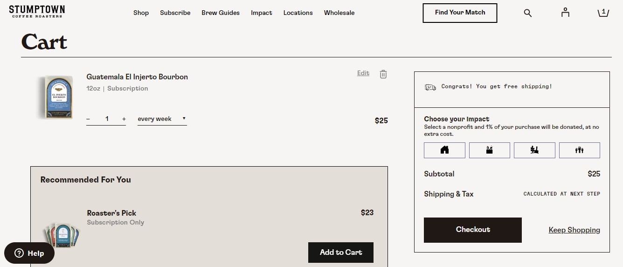Viewport: 623px width, 267px height.
Task: Open the Locations menu
Action: point(298,13)
